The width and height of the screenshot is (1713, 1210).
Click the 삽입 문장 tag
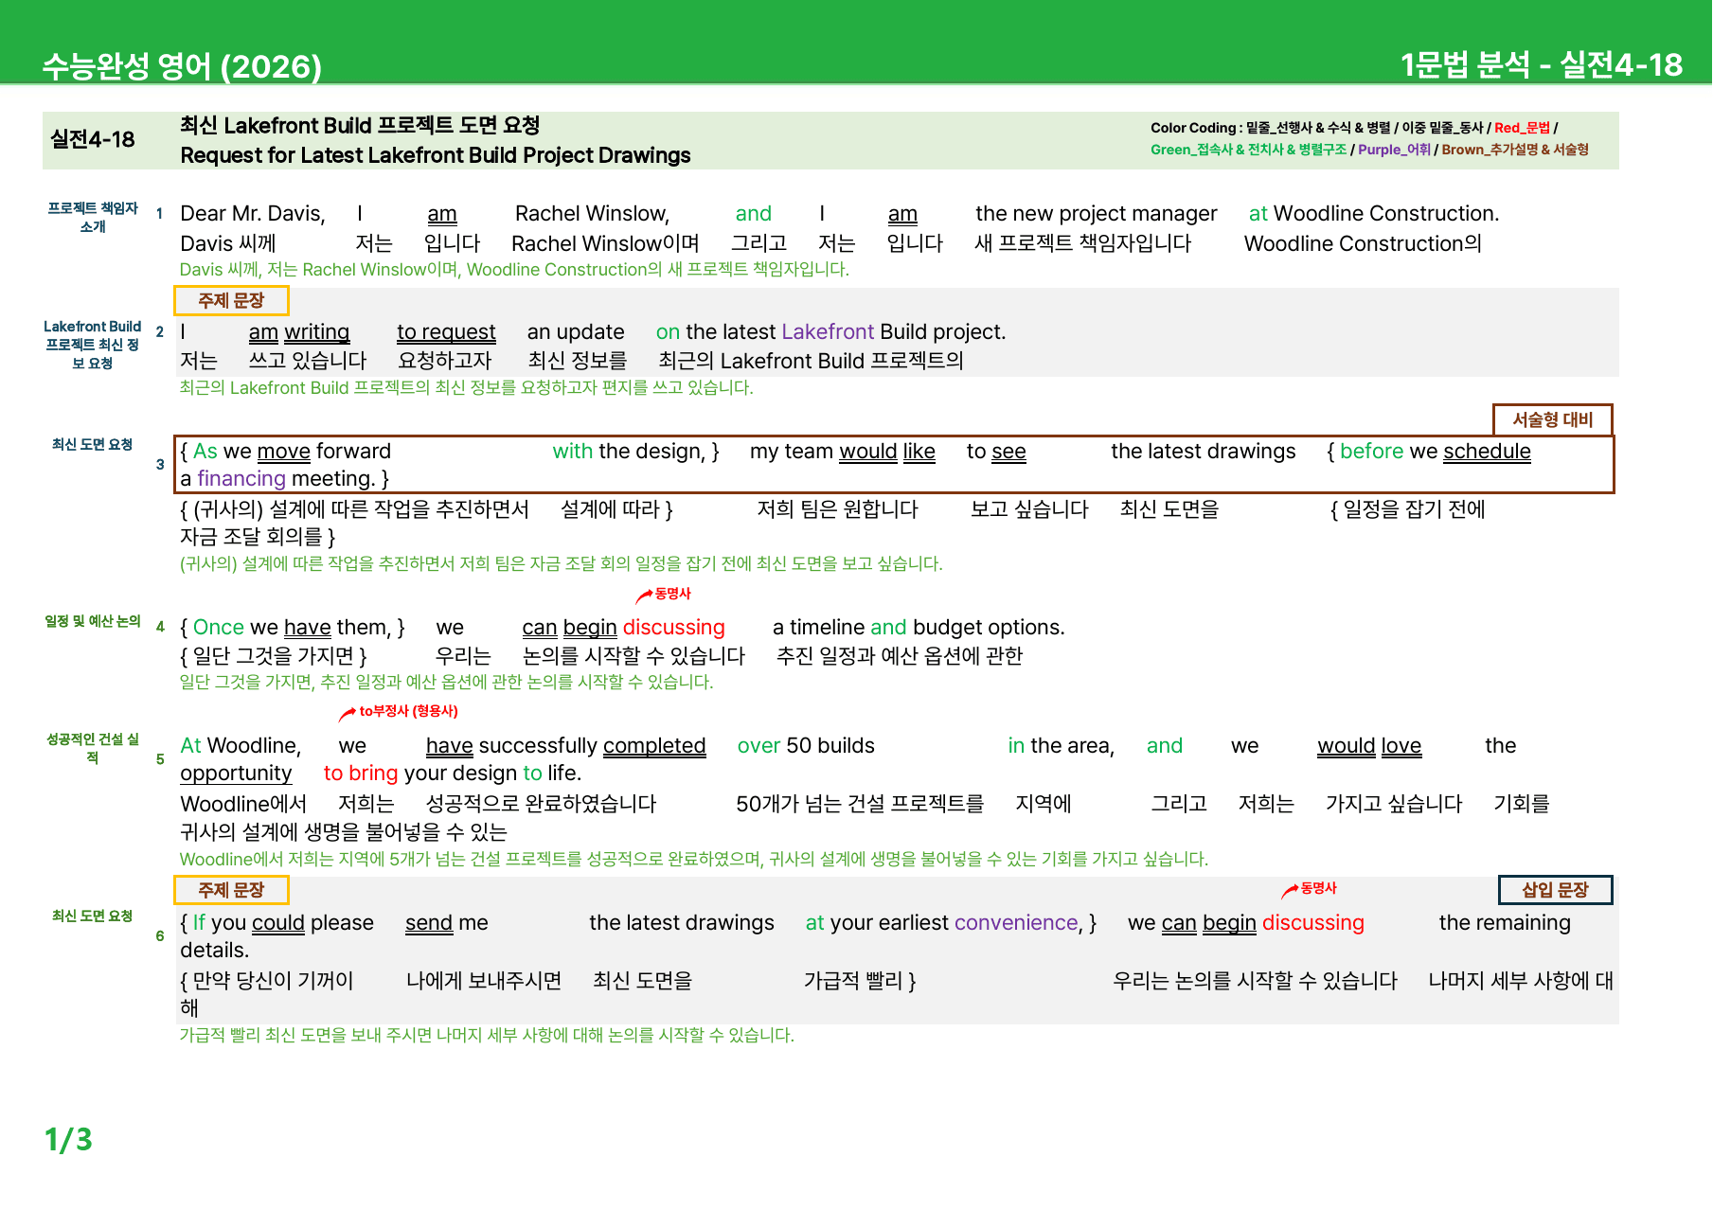click(x=1555, y=890)
